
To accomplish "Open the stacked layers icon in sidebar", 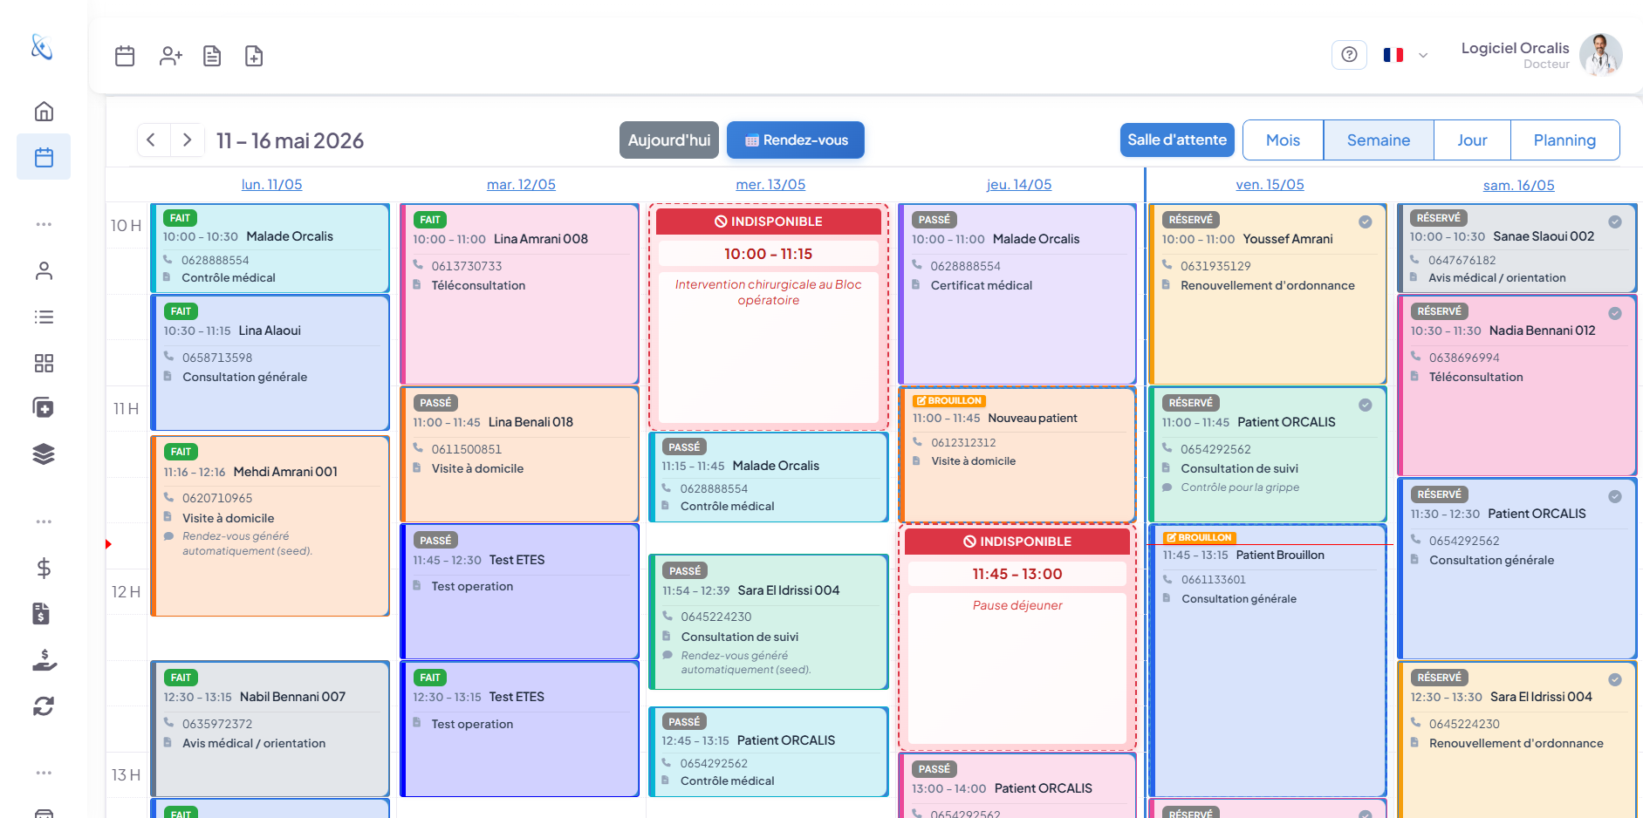I will [x=44, y=453].
